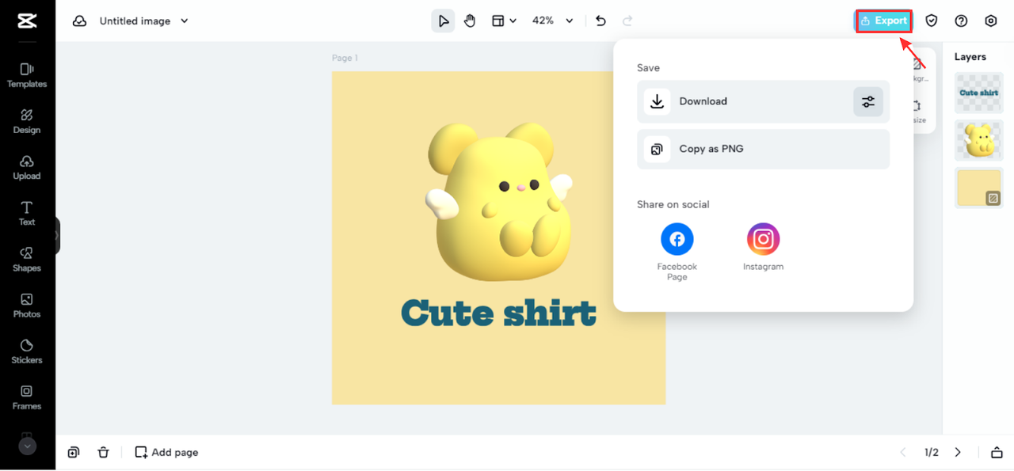Select the yellow bear layer thumbnail
This screenshot has width=1014, height=471.
[x=979, y=140]
